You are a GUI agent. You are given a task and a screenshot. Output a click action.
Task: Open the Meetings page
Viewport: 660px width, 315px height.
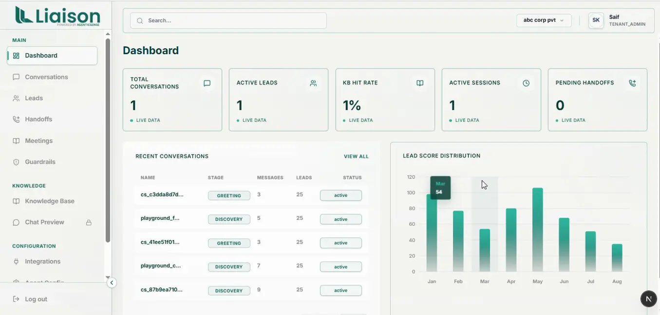[52, 140]
